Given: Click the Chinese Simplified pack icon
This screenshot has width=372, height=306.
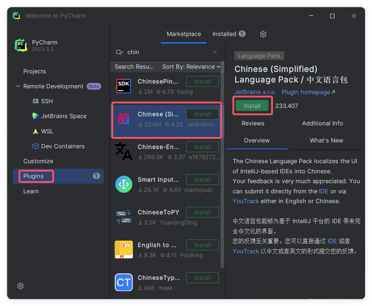Looking at the screenshot, I should point(124,119).
